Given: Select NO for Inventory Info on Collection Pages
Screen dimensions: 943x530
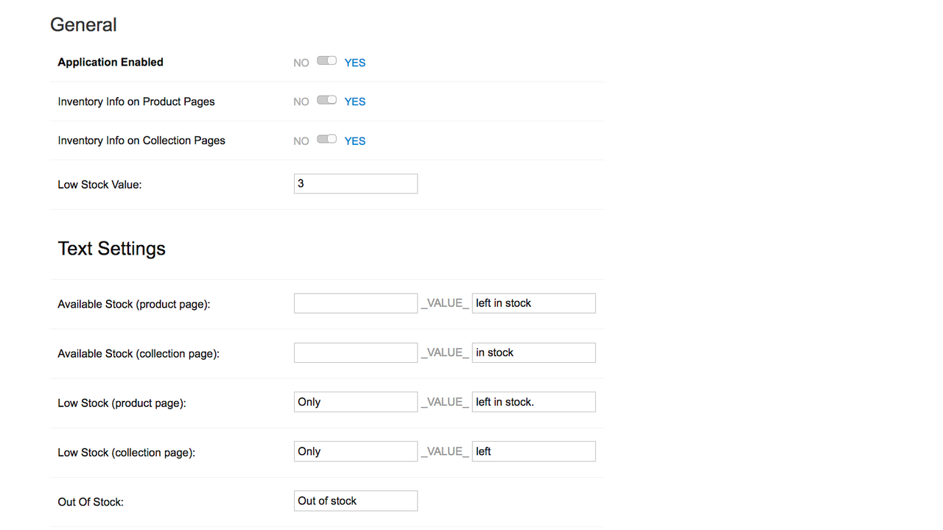Looking at the screenshot, I should click(x=301, y=141).
